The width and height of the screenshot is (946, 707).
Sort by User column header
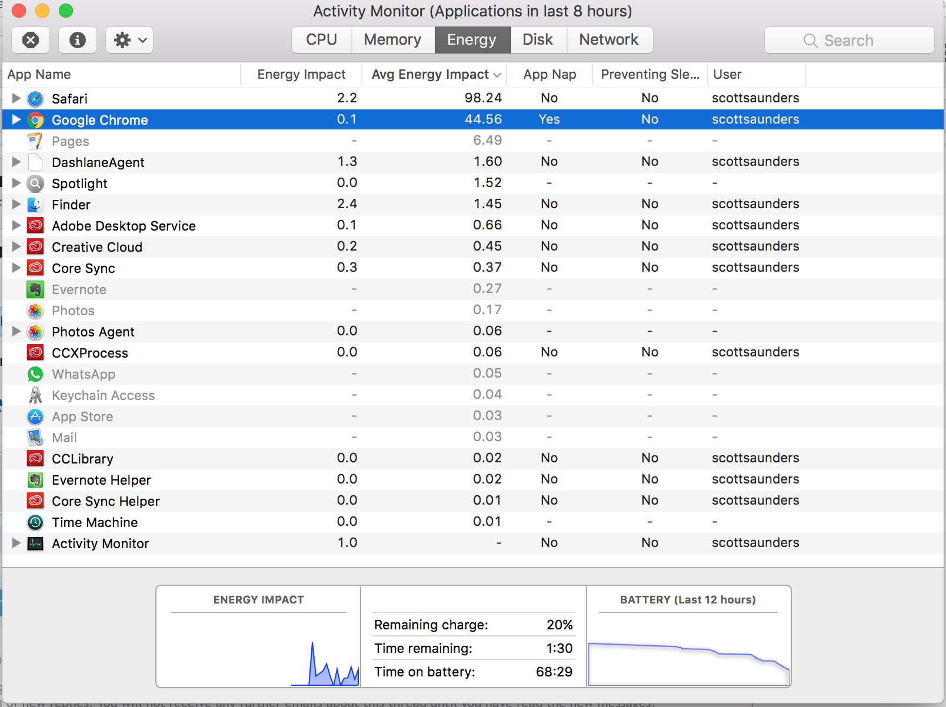(x=757, y=75)
